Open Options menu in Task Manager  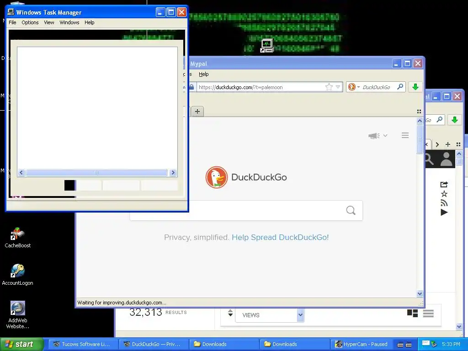point(30,22)
